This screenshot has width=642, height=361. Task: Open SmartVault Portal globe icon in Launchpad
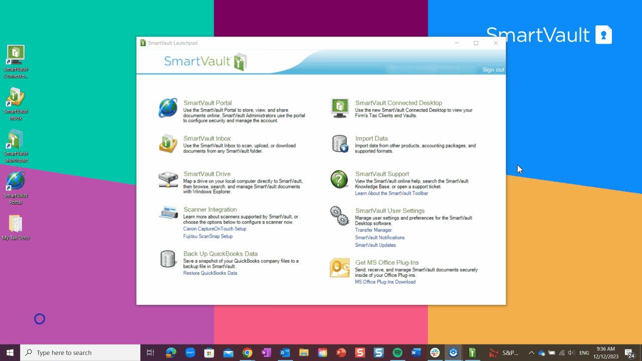coord(168,108)
